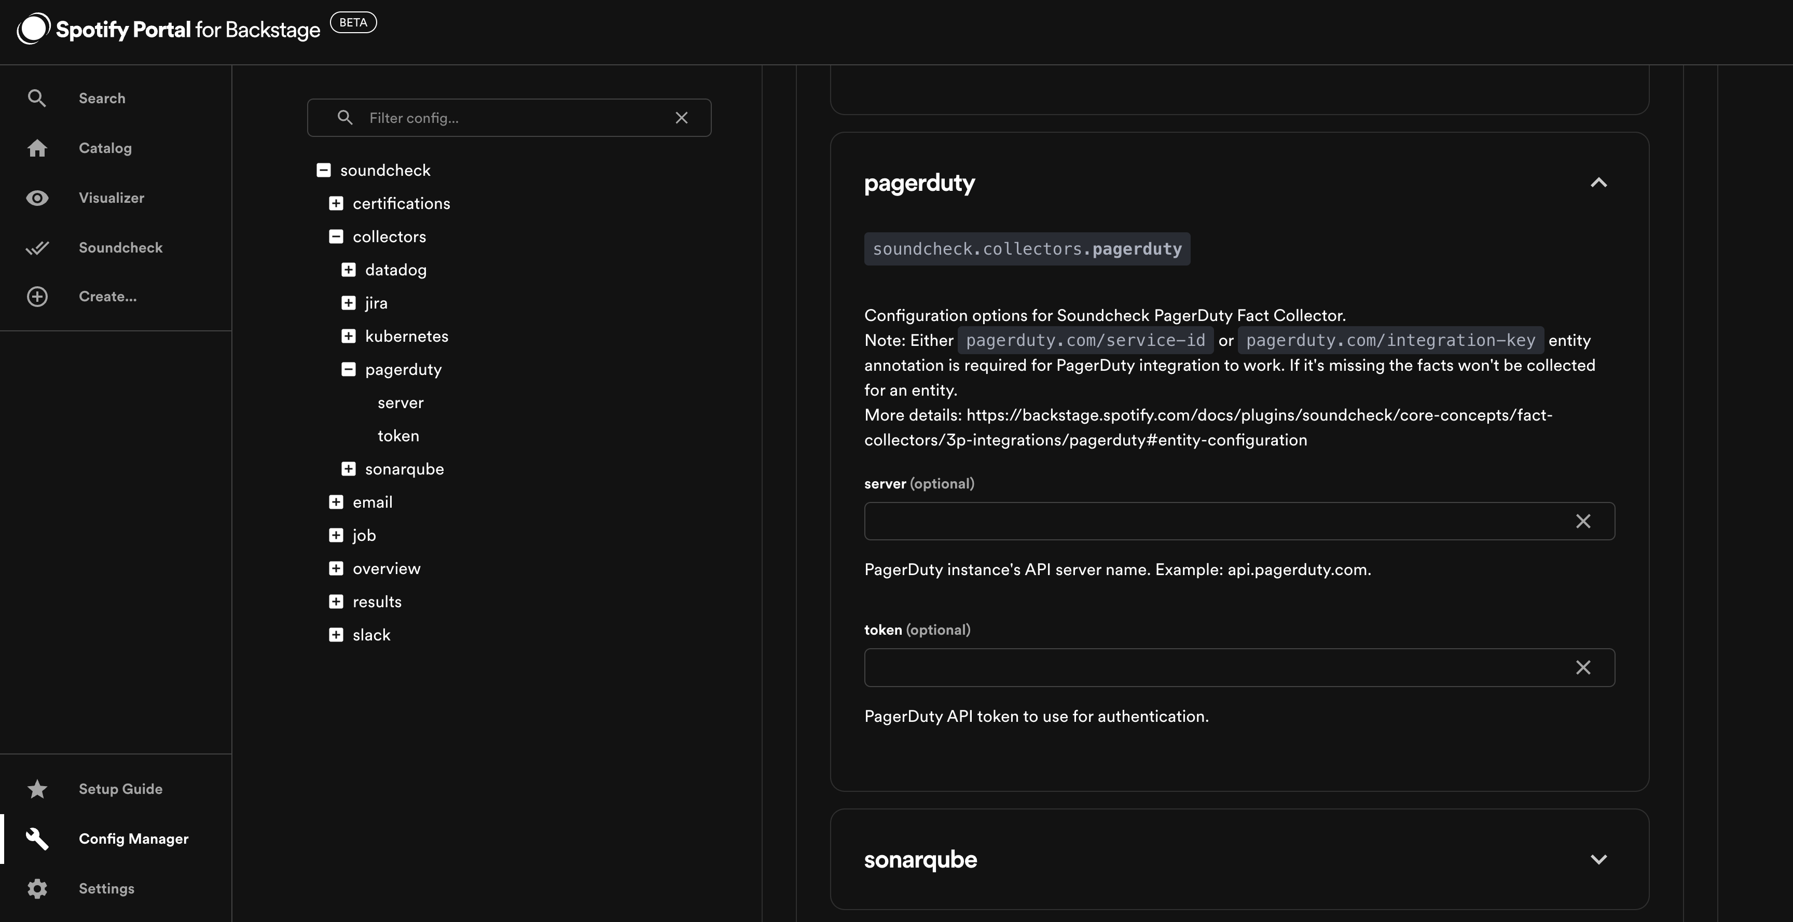Select token under pagerduty in tree
Screen dimensions: 1793x922
click(x=398, y=436)
